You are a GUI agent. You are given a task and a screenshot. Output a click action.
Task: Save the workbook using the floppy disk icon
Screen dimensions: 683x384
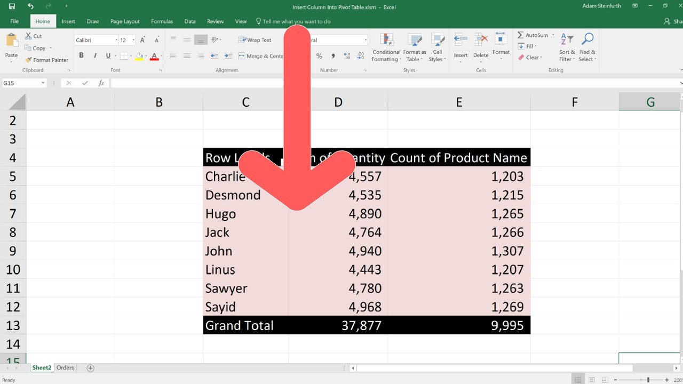tap(12, 6)
